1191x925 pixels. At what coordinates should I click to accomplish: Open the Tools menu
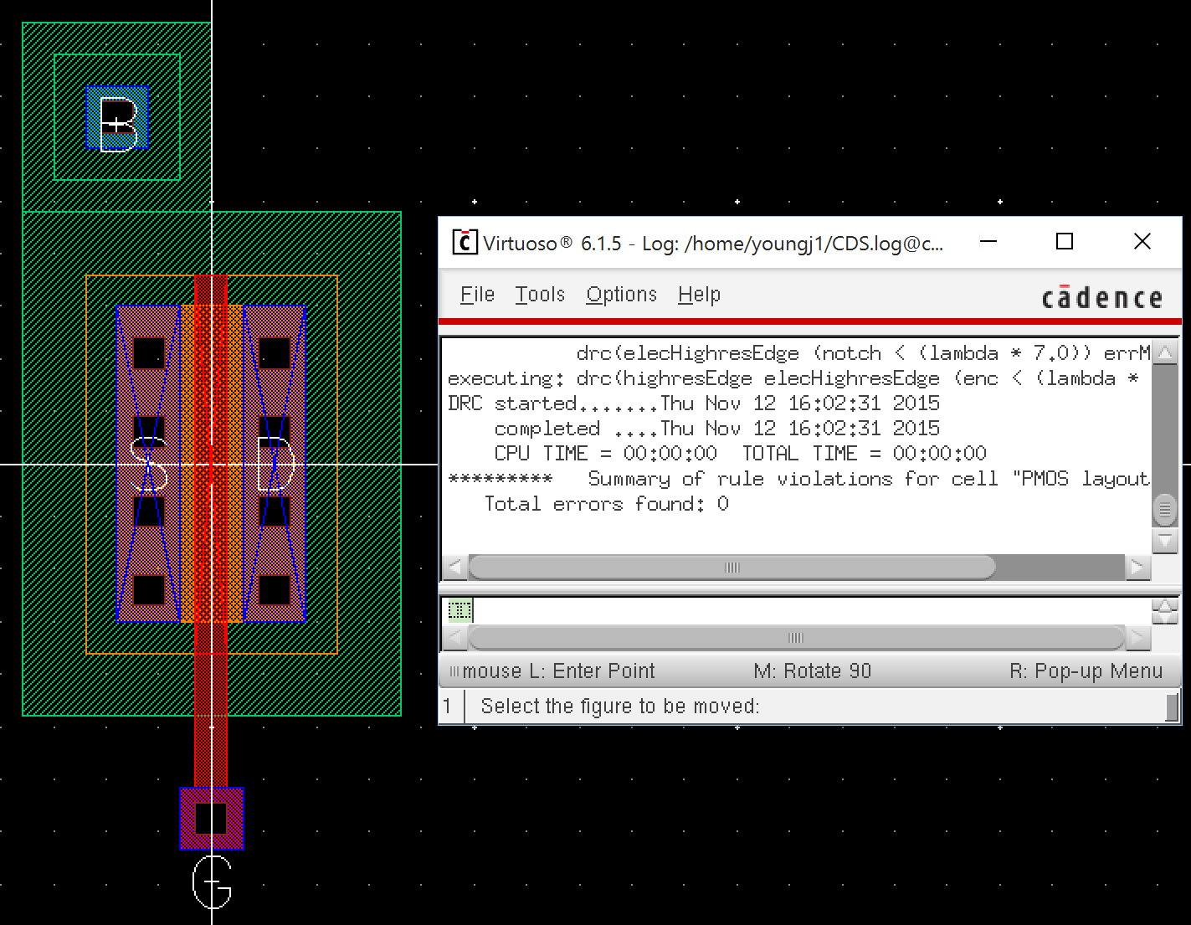coord(540,295)
